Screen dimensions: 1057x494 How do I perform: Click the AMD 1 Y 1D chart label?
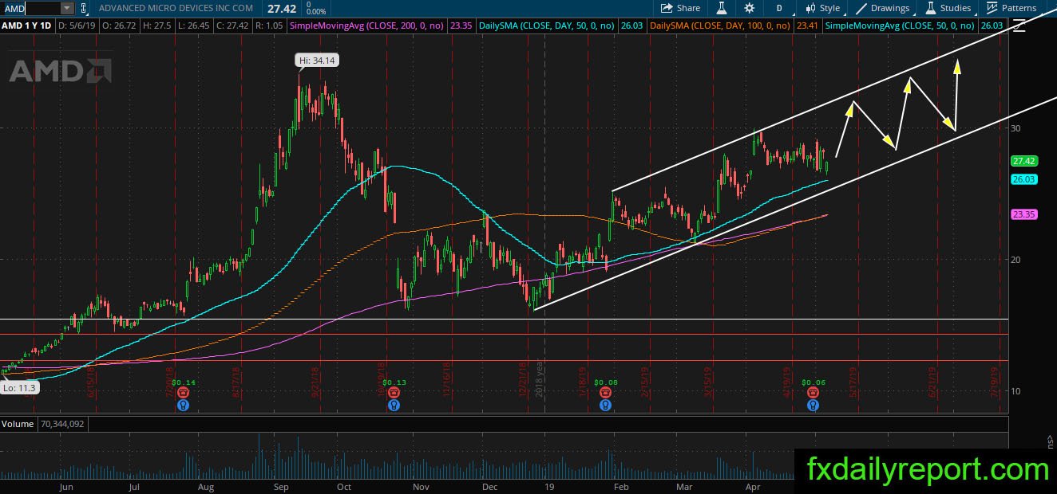coord(27,25)
